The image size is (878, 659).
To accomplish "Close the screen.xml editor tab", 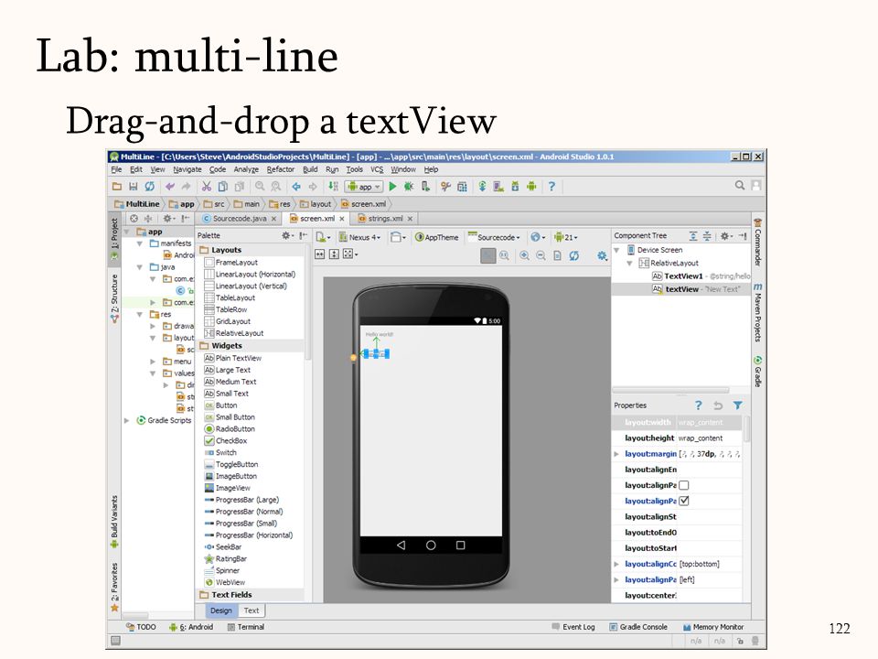I will point(341,219).
